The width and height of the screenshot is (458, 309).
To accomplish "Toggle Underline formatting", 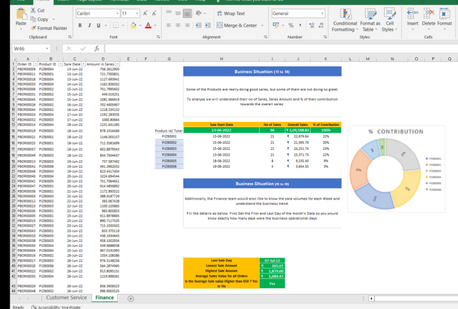I will [x=99, y=25].
